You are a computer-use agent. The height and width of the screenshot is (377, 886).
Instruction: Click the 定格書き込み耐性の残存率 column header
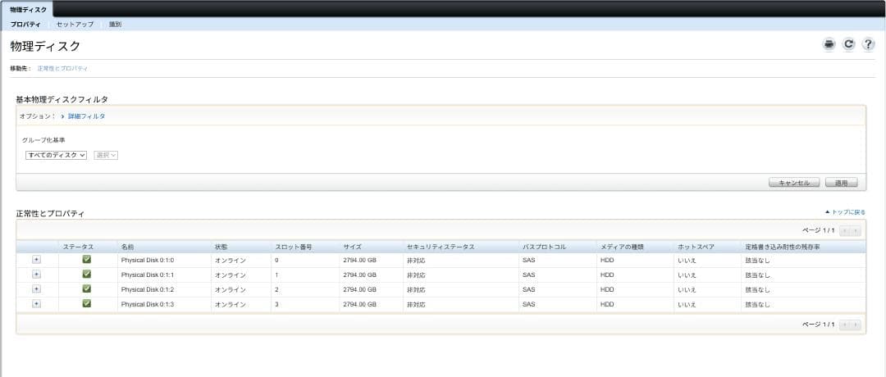click(803, 247)
